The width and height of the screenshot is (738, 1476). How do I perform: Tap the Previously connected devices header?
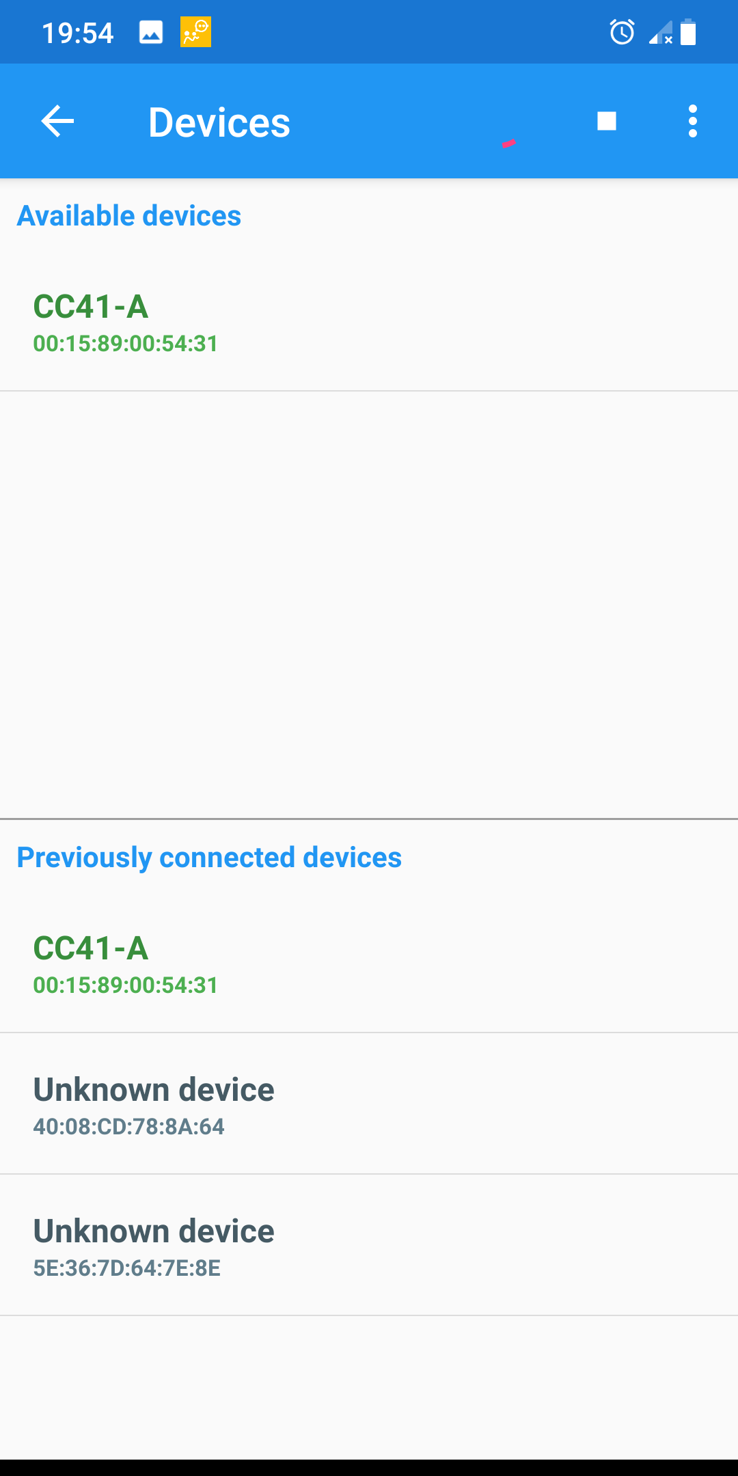[x=210, y=857]
